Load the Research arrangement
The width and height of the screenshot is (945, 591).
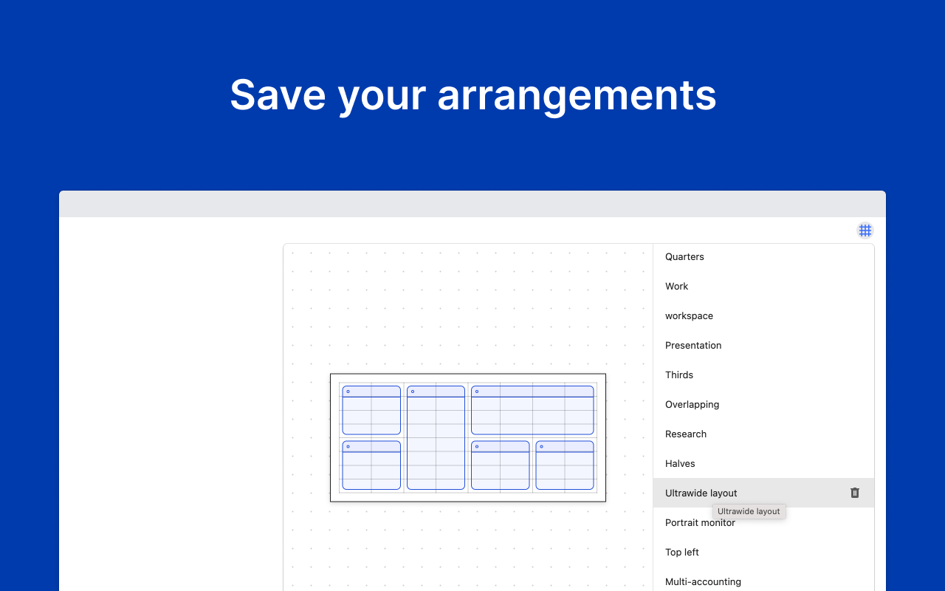[763, 434]
